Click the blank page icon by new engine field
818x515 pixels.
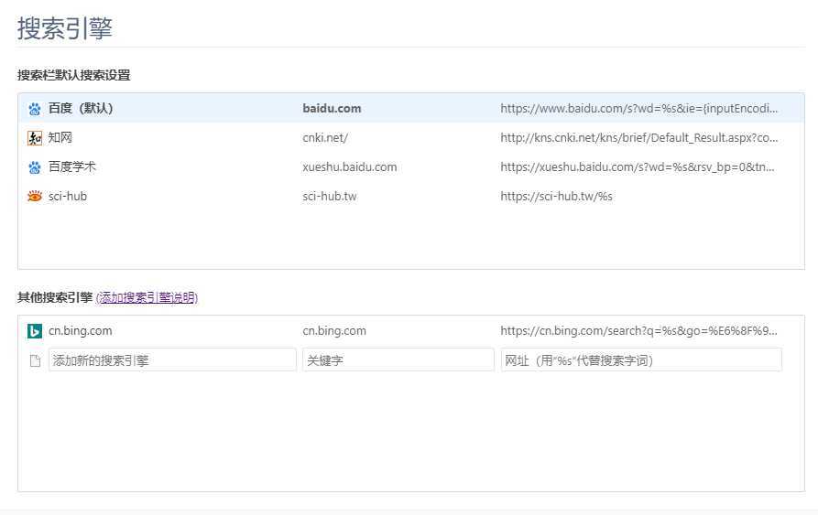35,360
